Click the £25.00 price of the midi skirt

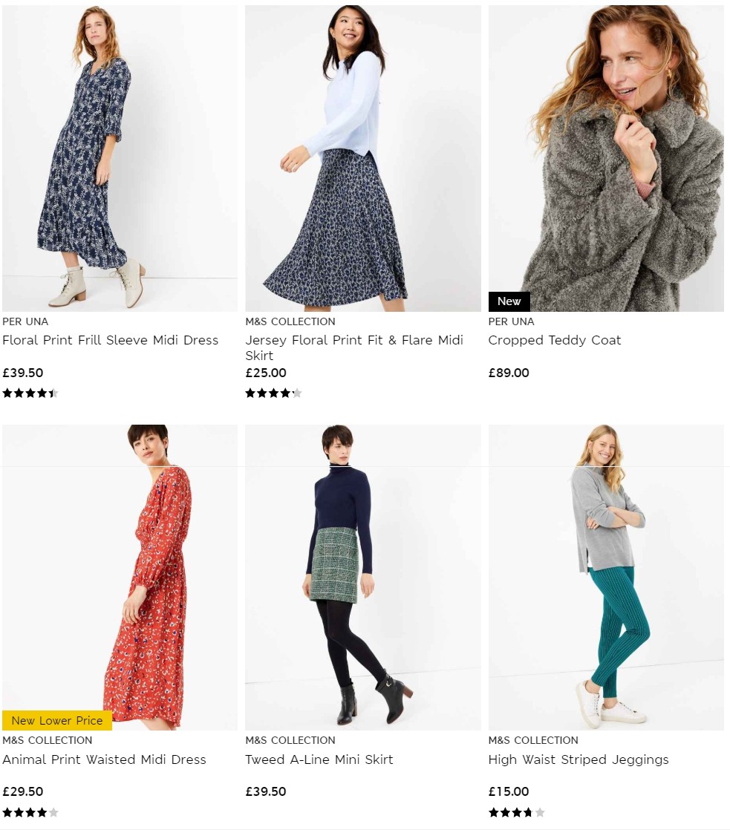click(x=265, y=373)
